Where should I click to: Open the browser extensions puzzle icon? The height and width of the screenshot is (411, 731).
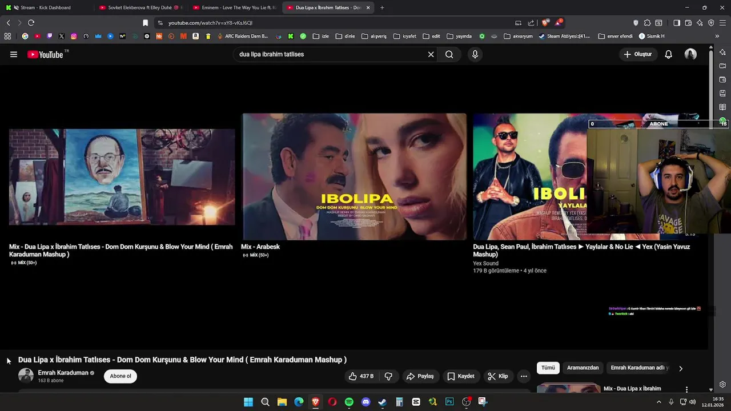[x=647, y=23]
